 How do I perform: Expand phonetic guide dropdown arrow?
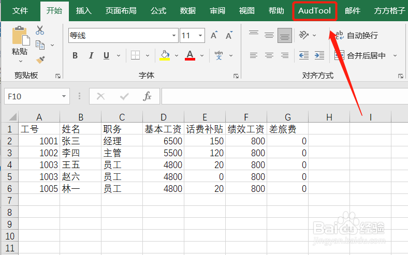point(231,55)
